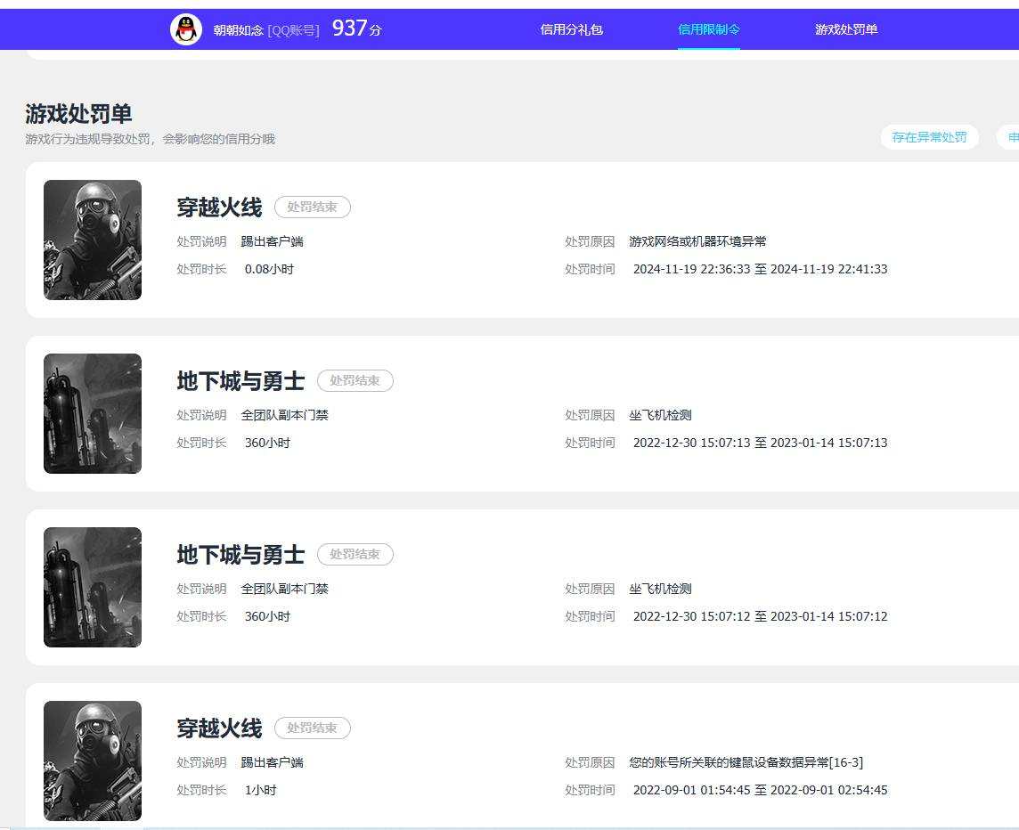Click 处罚结束 badge on the 1小时 穿越火线 card
1019x830 pixels.
(313, 728)
